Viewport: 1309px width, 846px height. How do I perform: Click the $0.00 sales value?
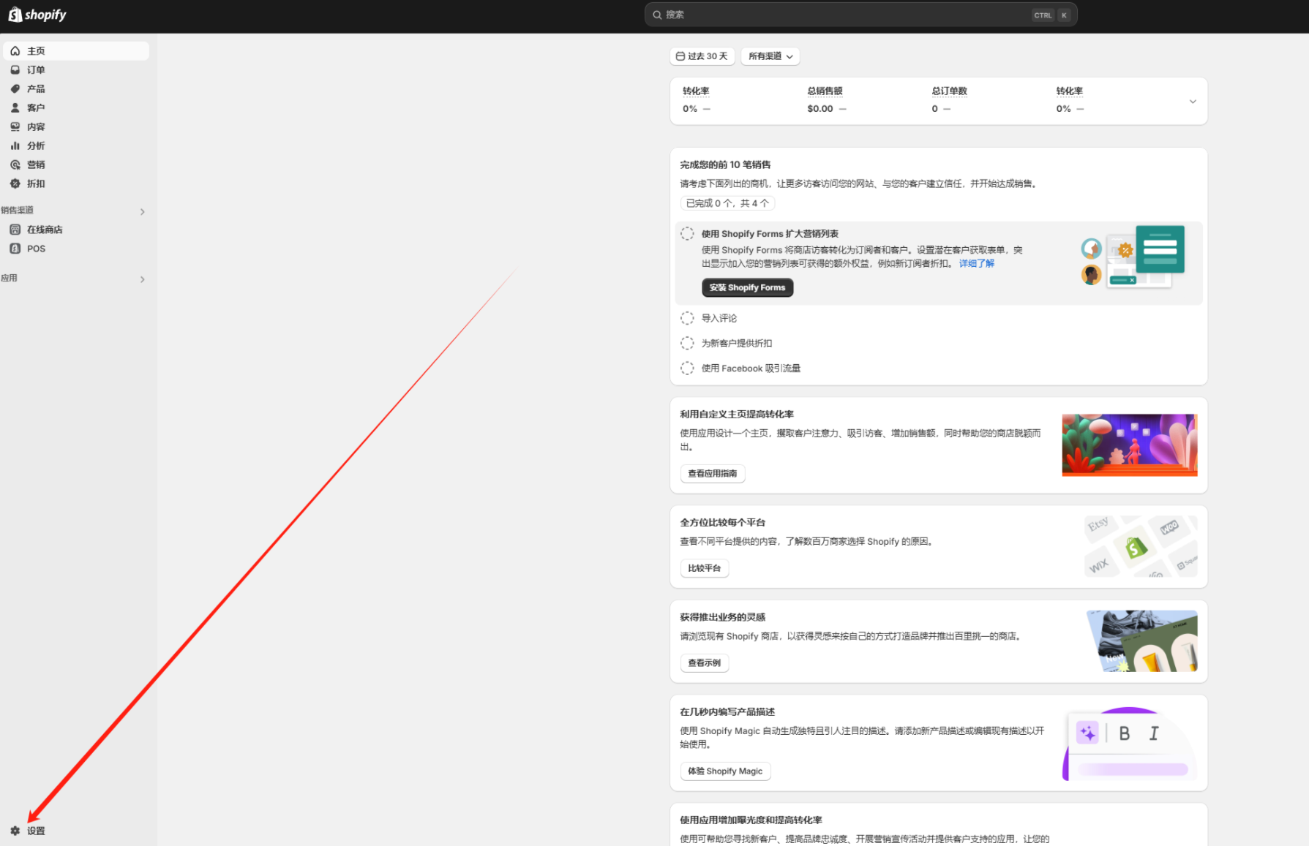(x=819, y=109)
